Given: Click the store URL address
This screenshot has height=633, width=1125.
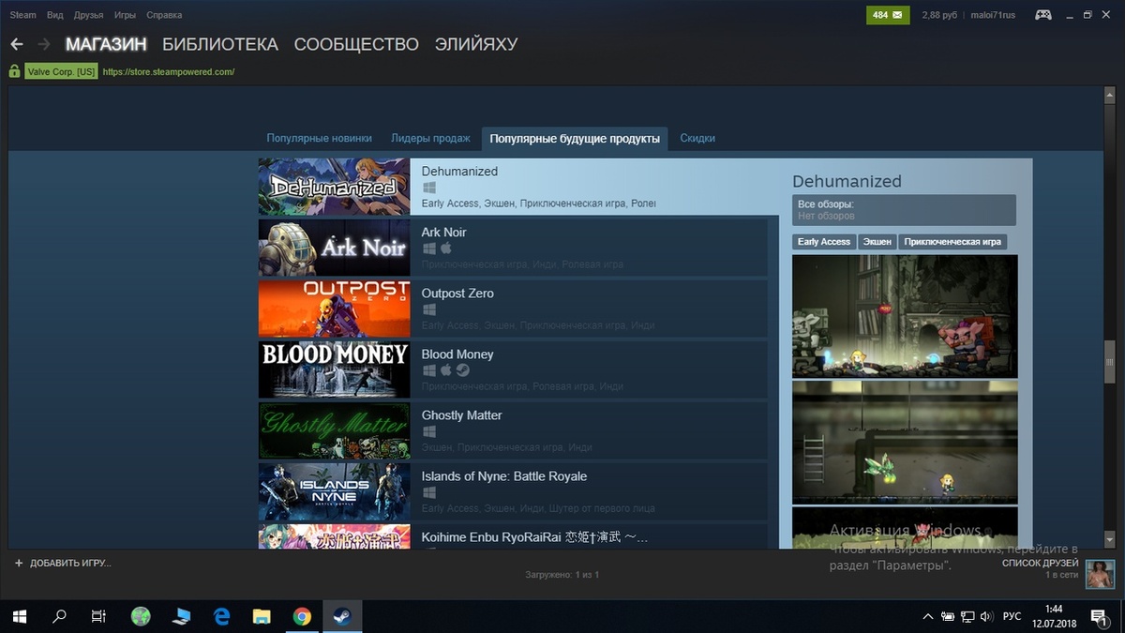Looking at the screenshot, I should pyautogui.click(x=169, y=71).
